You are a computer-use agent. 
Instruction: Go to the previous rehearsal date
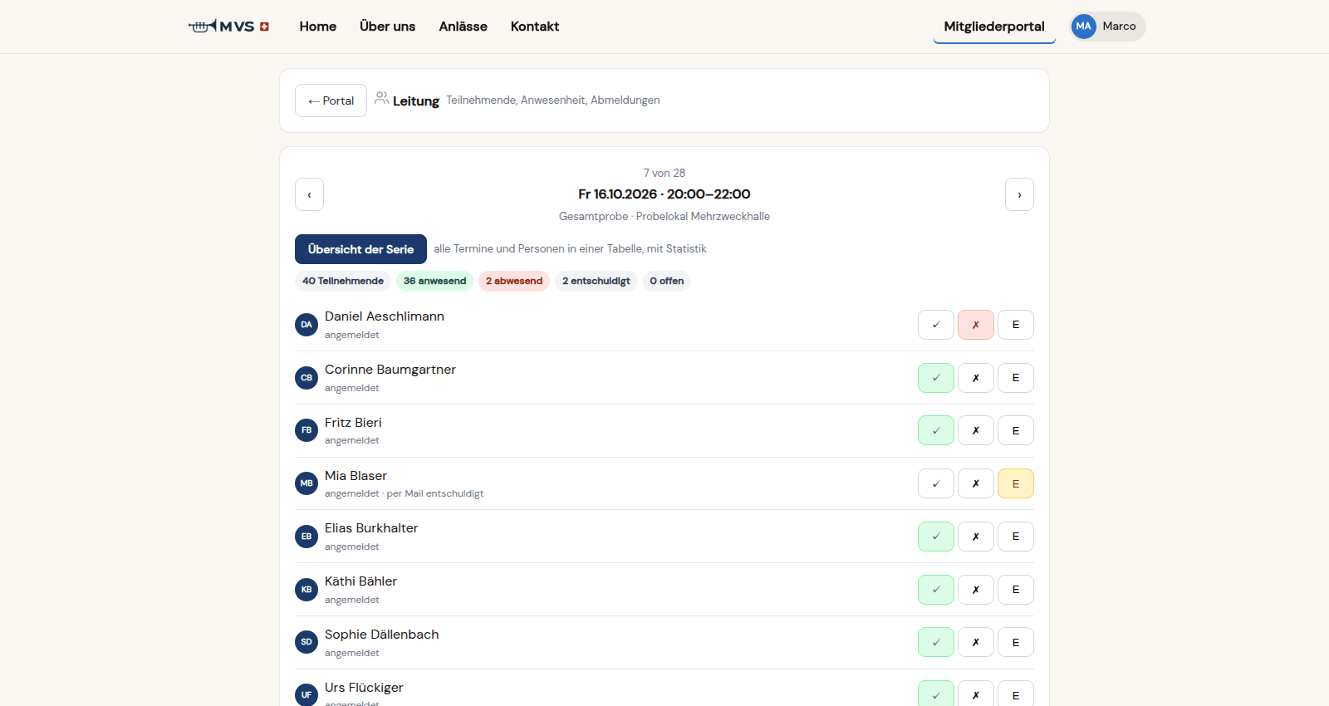click(309, 194)
